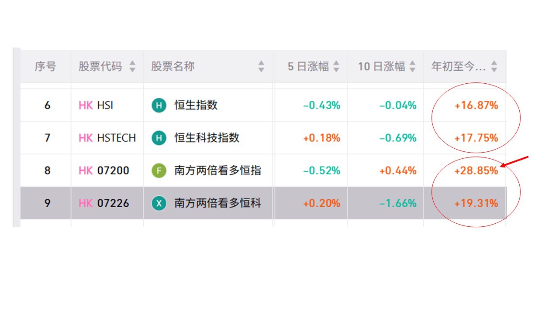This screenshot has height=314, width=559.
Task: Click the 序号 column header
Action: (45, 67)
